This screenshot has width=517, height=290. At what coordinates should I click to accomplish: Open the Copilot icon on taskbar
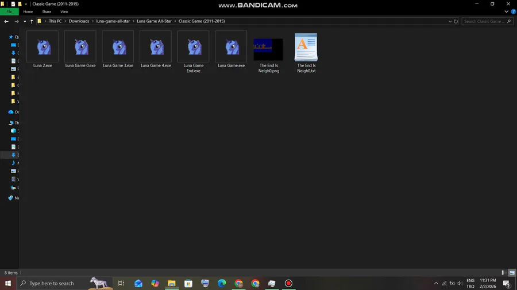tap(155, 283)
